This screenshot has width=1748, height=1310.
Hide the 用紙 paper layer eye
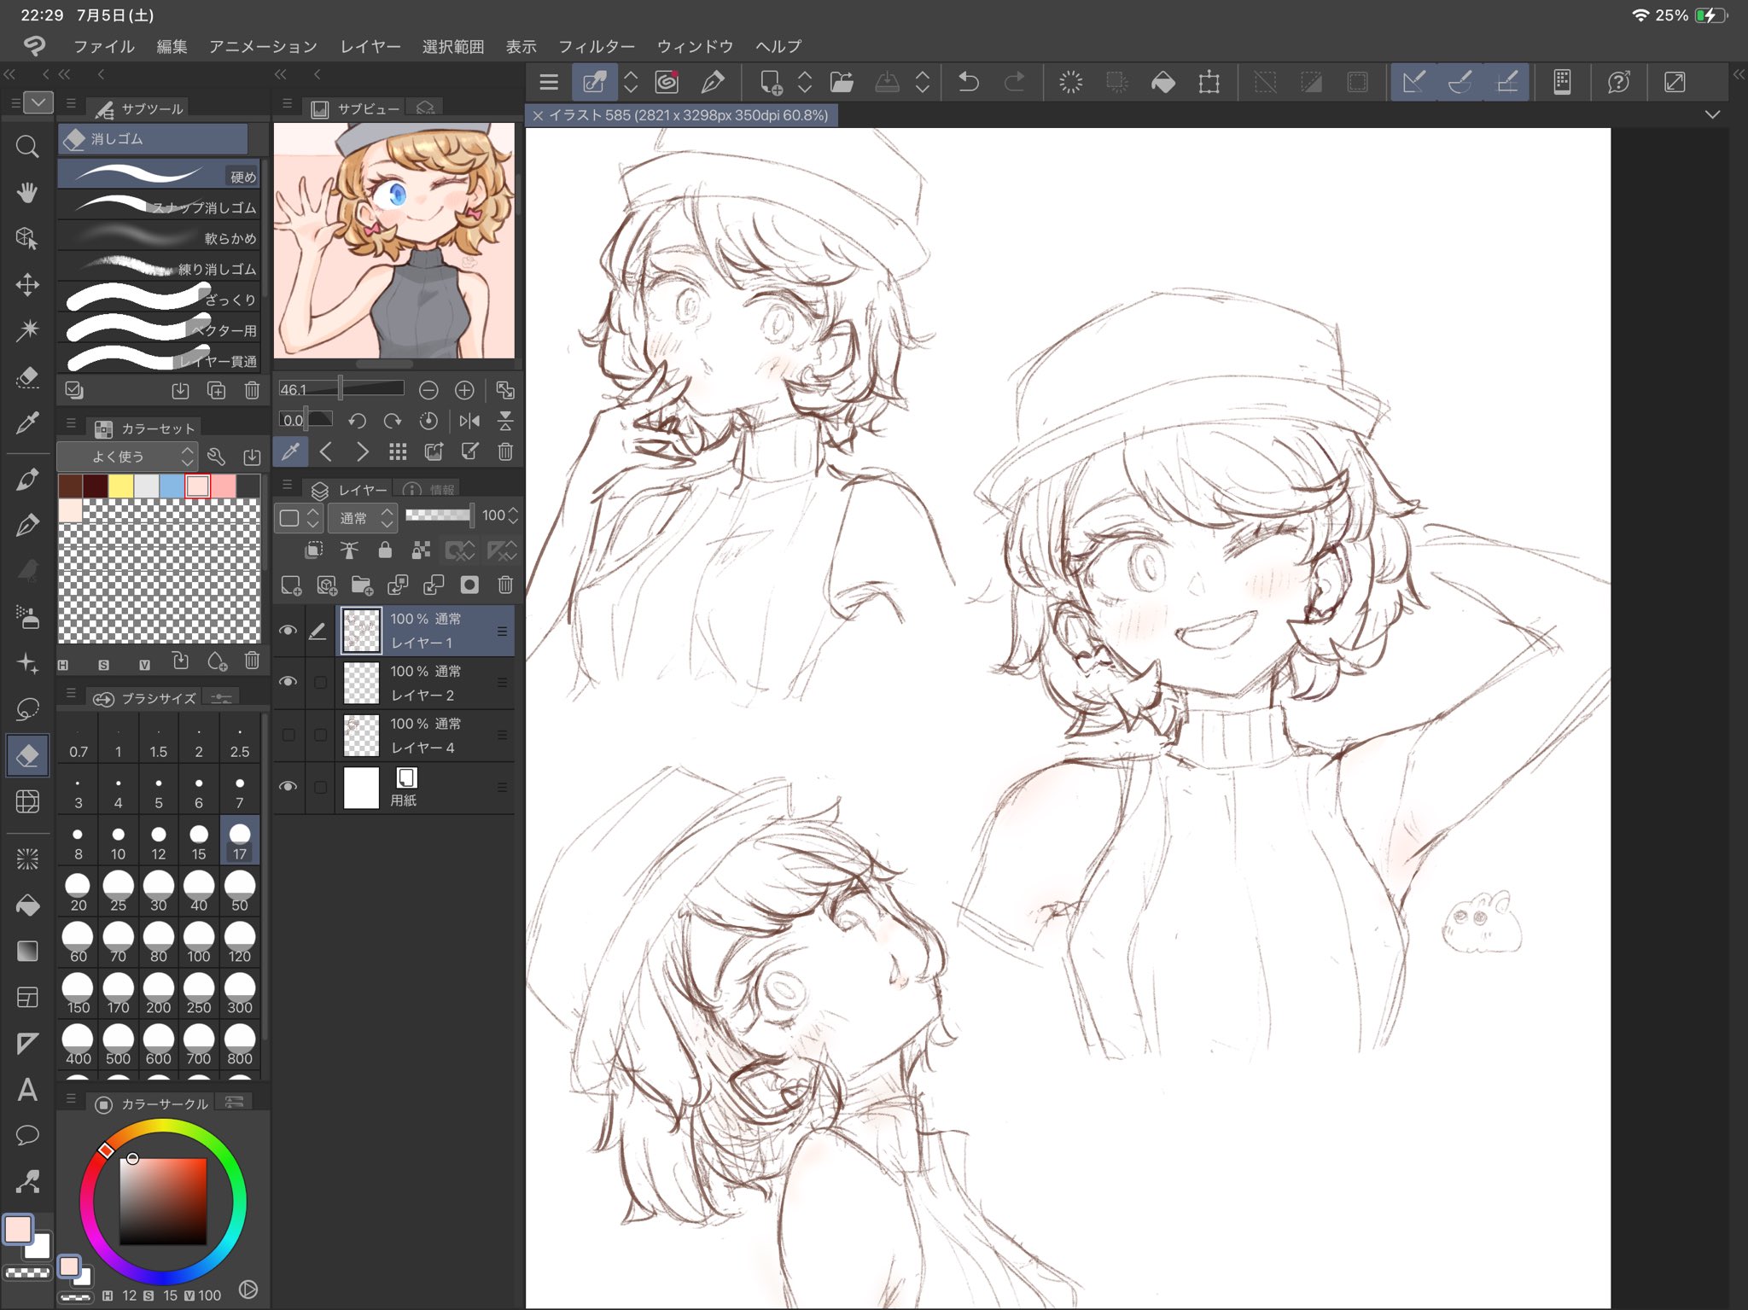288,786
